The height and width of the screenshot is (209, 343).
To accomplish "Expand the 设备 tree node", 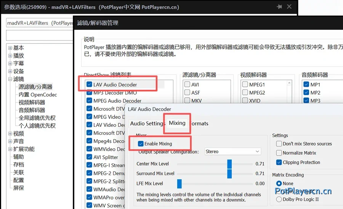I will point(10,71).
